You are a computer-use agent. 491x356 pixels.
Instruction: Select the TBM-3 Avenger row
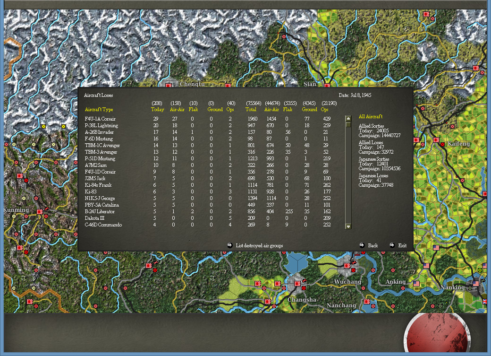tap(208, 152)
